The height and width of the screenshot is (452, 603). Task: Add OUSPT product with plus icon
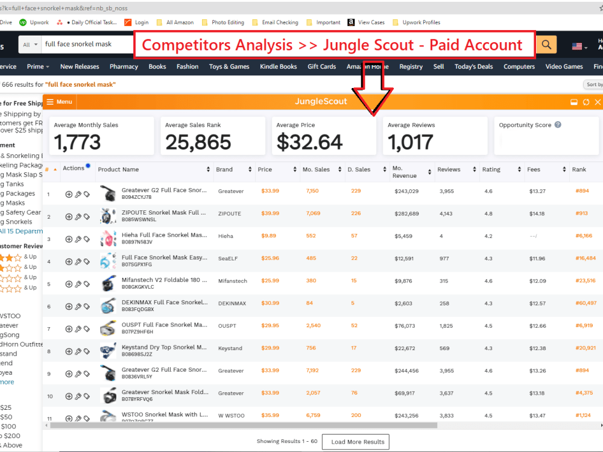69,328
